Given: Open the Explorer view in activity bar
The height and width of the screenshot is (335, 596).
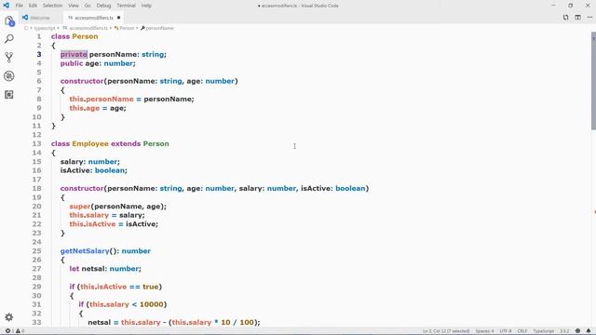Looking at the screenshot, I should pyautogui.click(x=9, y=21).
